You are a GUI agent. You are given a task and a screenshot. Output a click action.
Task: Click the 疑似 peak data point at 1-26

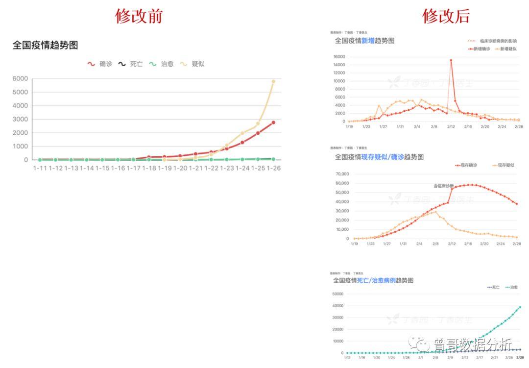(273, 81)
